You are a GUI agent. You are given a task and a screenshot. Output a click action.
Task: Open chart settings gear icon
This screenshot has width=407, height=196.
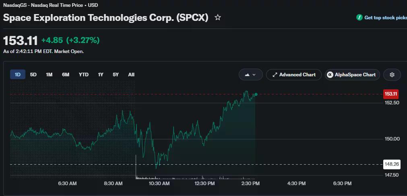[x=392, y=75]
